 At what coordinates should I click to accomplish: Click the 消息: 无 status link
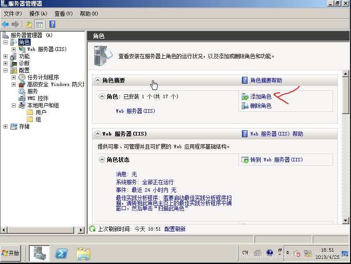pos(126,174)
